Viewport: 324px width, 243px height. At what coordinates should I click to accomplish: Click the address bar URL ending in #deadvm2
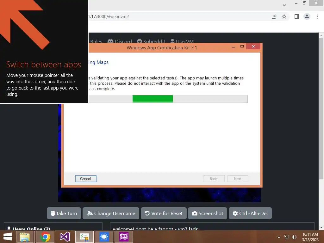[109, 16]
